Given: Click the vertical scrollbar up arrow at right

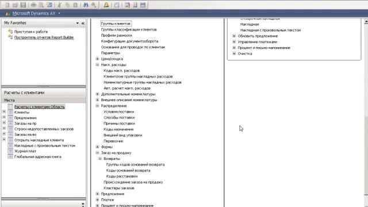Looking at the screenshot, I should [x=366, y=22].
